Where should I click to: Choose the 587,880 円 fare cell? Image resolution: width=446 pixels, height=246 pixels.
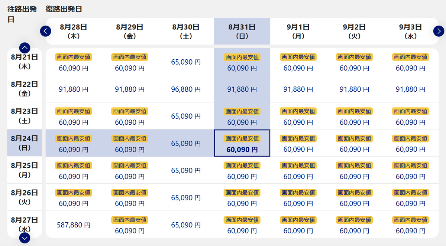[74, 225]
